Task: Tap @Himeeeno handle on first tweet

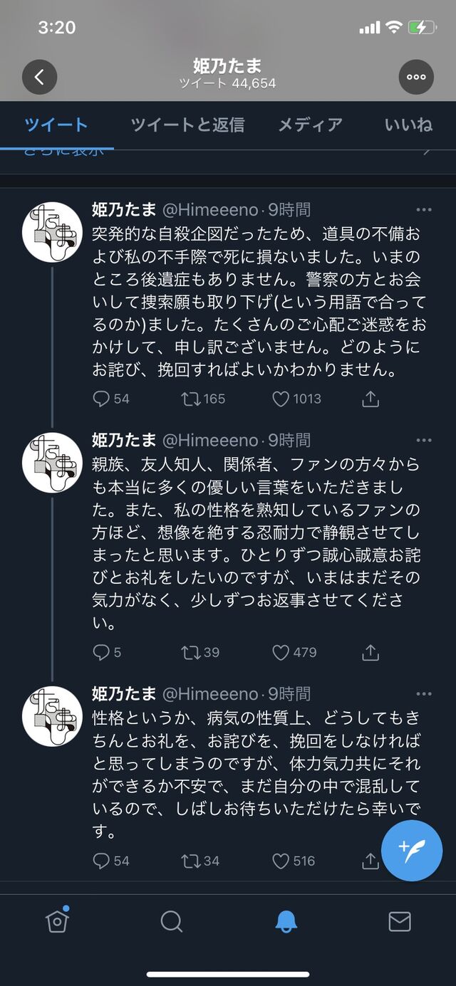Action: pyautogui.click(x=211, y=210)
